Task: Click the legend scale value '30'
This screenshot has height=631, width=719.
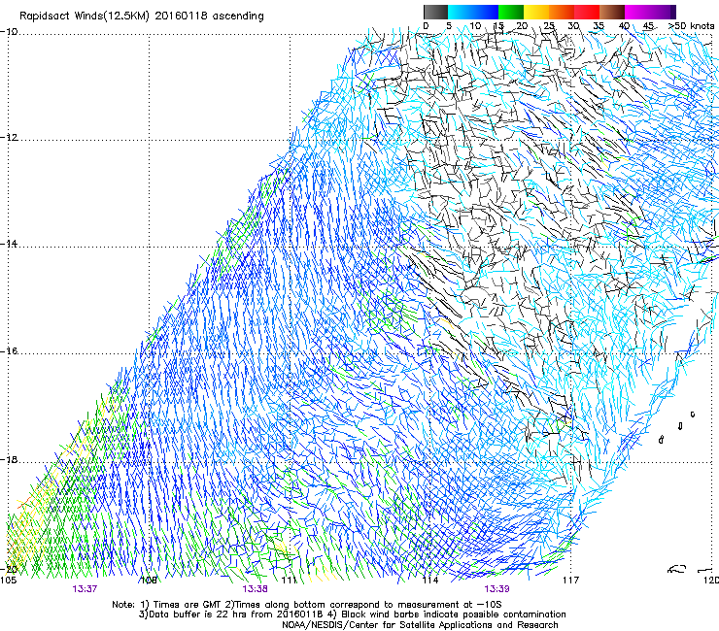Action: pyautogui.click(x=573, y=26)
